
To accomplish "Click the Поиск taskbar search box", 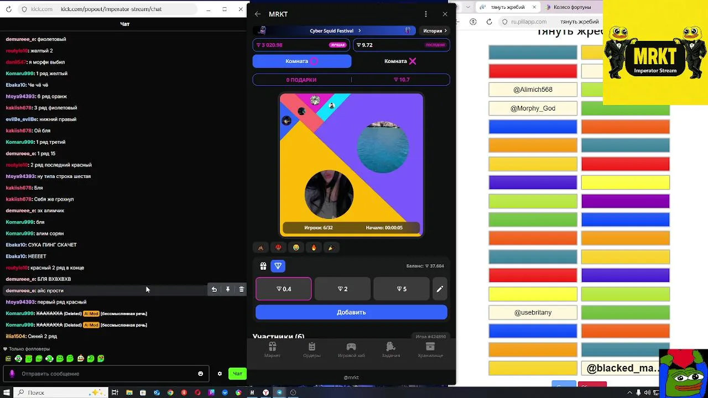I will 61,392.
